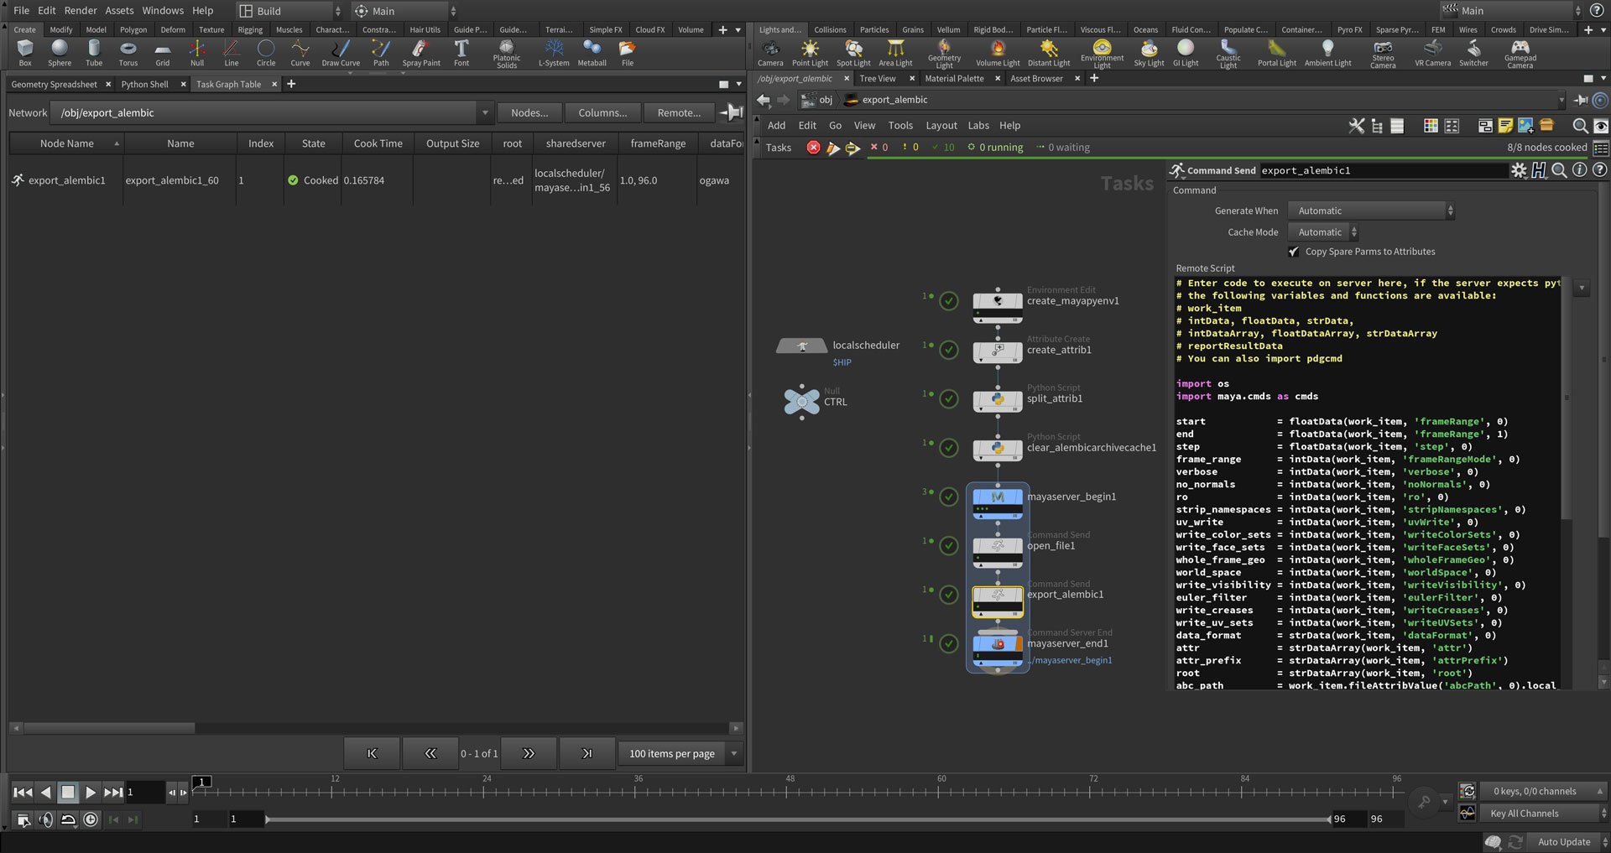Image resolution: width=1611 pixels, height=853 pixels.
Task: Select the L-System tool
Action: 554,52
